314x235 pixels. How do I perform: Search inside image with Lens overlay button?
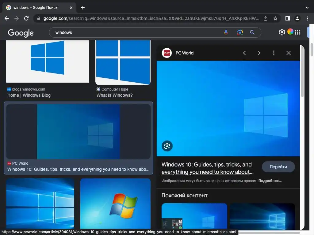(167, 146)
